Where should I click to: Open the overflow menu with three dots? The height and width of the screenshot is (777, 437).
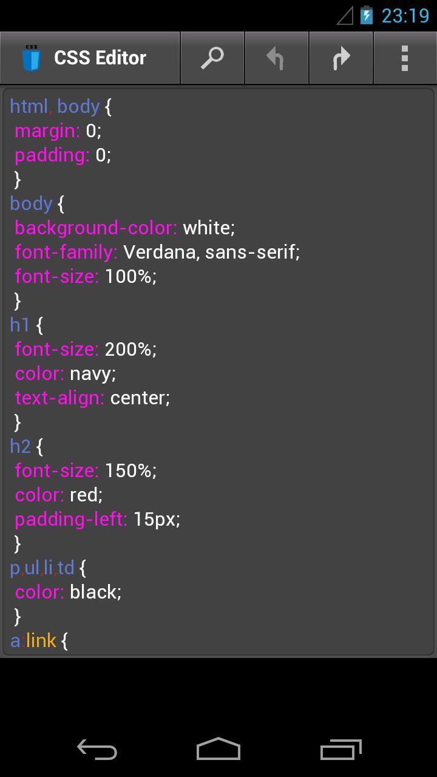(405, 57)
